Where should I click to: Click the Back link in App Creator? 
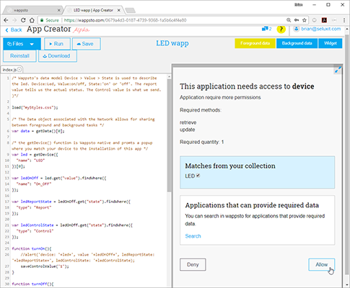14,30
